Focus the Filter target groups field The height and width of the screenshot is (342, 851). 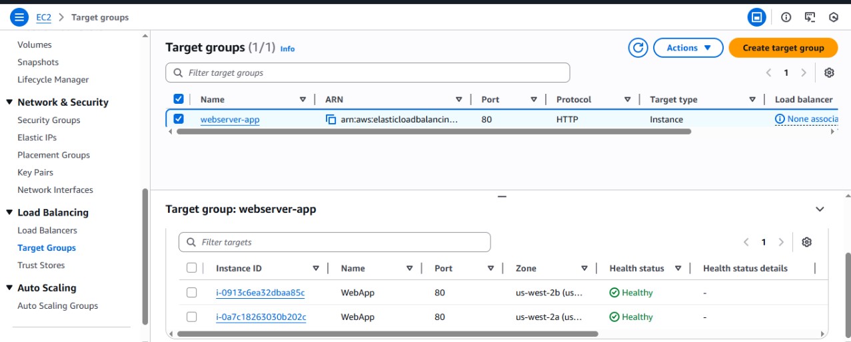368,73
